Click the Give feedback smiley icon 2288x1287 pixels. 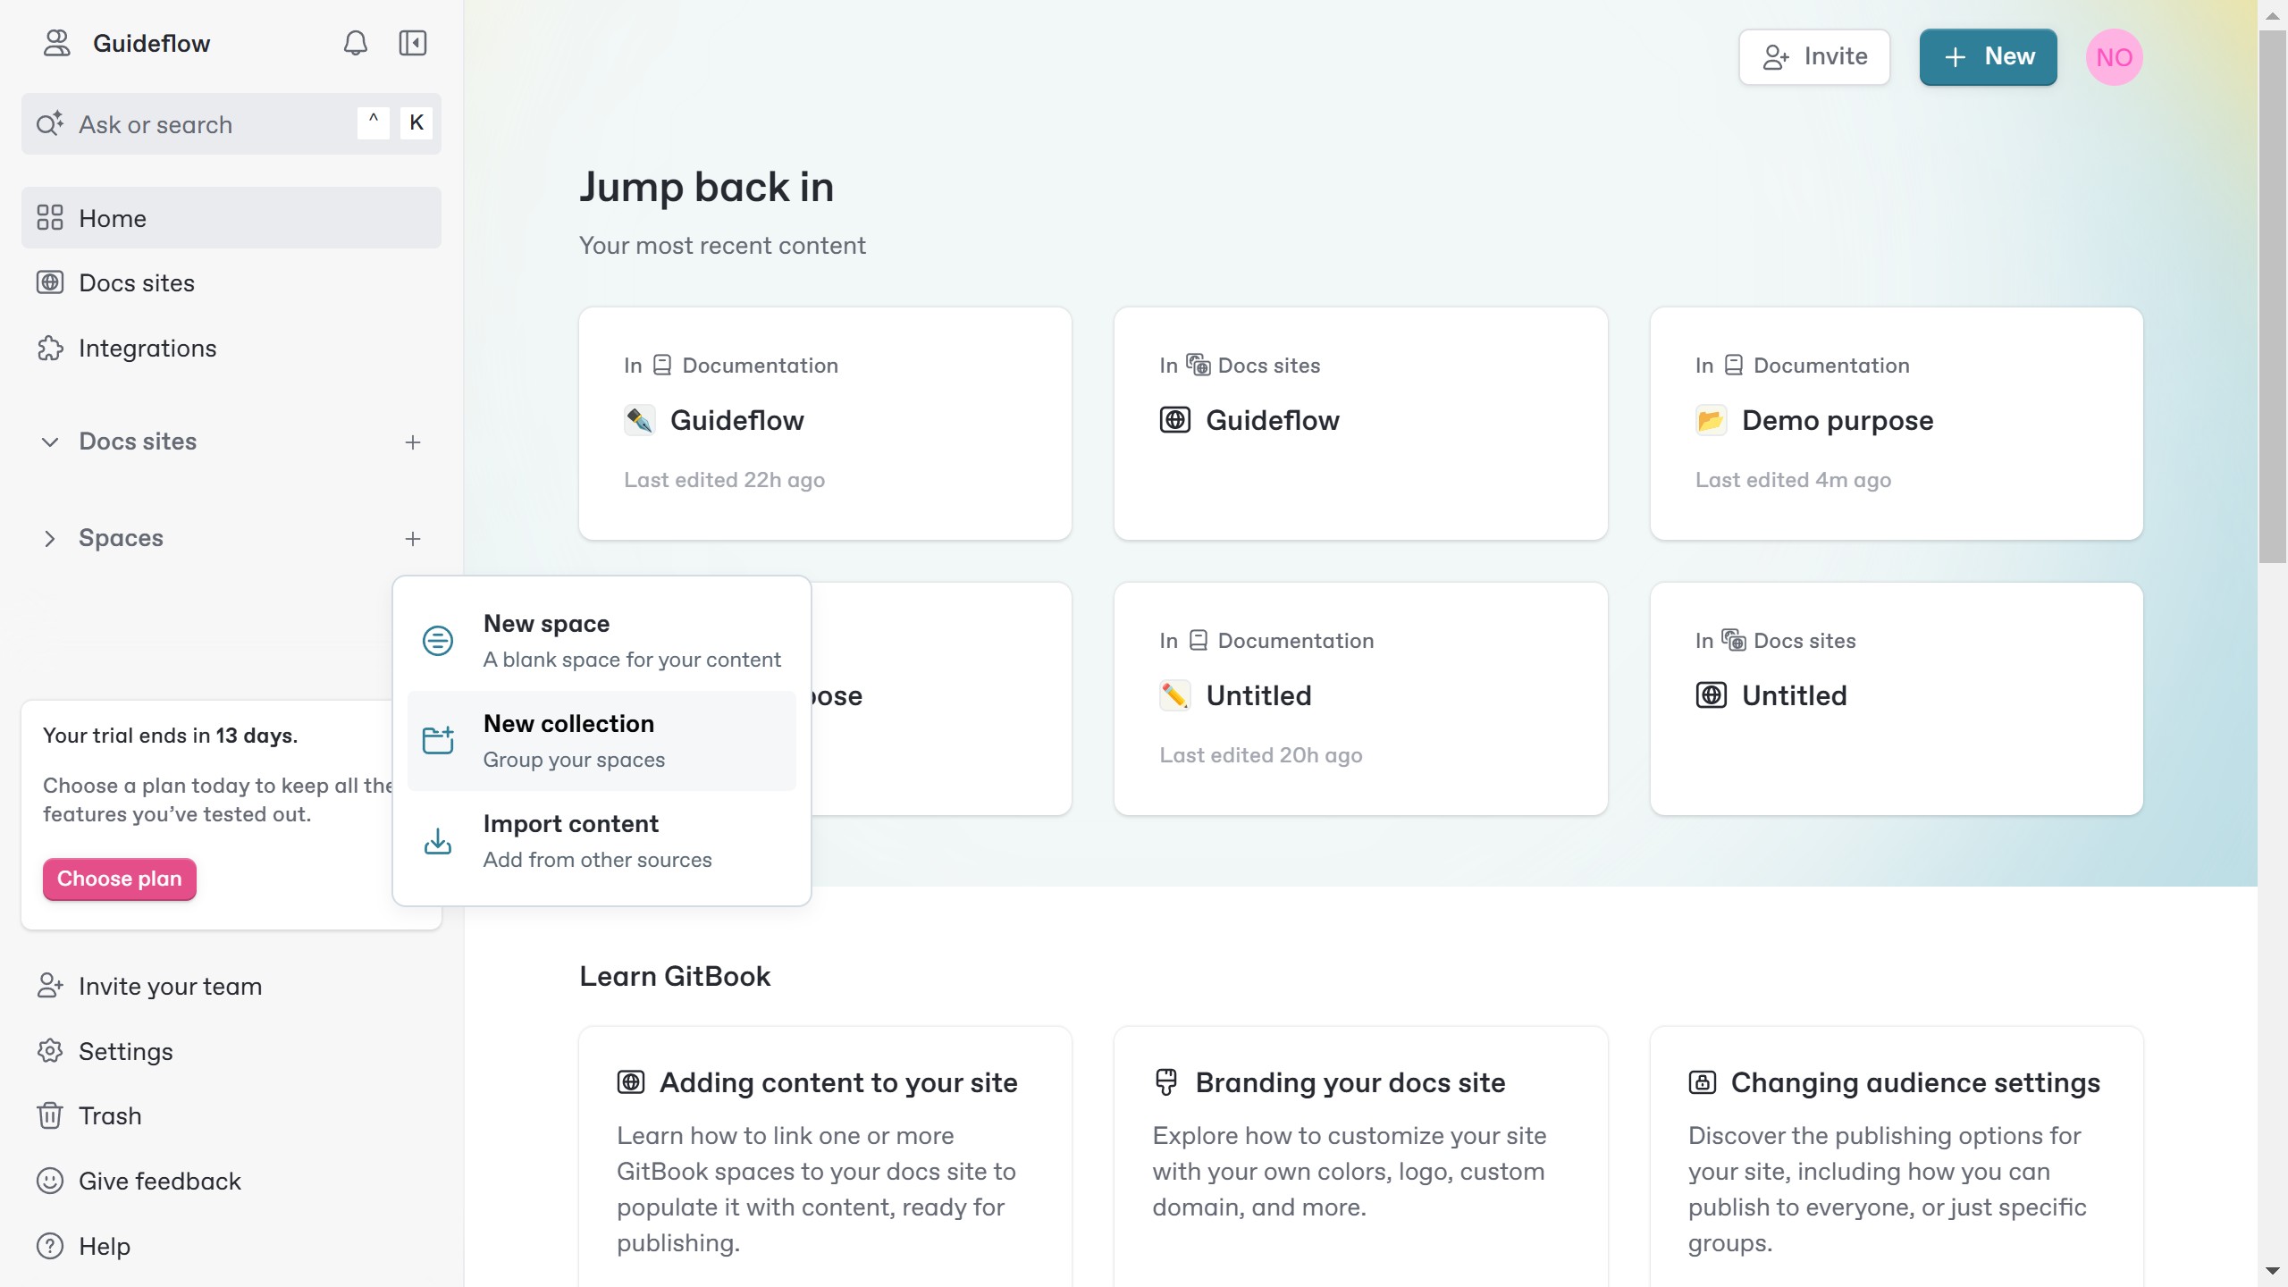click(x=50, y=1181)
